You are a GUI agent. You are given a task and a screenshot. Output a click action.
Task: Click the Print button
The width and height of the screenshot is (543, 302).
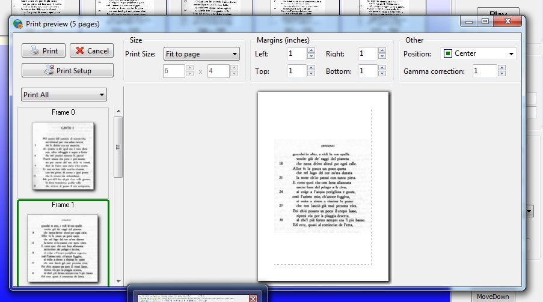43,51
